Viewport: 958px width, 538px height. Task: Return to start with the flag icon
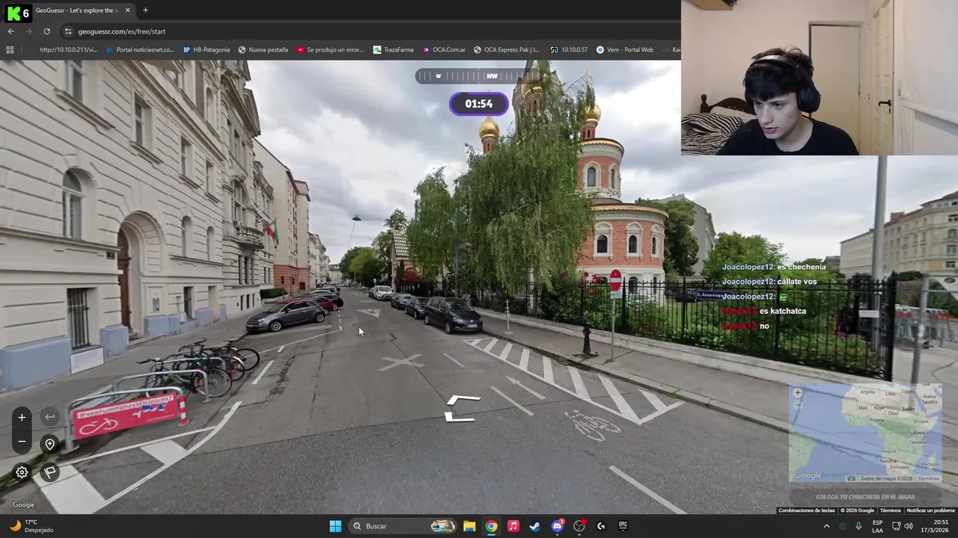pos(49,472)
